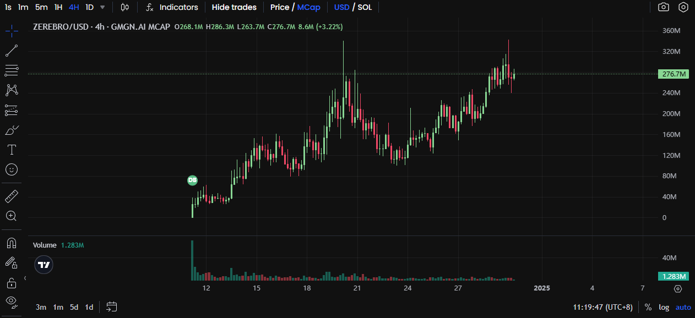Open the emoji icons tool
695x318 pixels.
[12, 169]
